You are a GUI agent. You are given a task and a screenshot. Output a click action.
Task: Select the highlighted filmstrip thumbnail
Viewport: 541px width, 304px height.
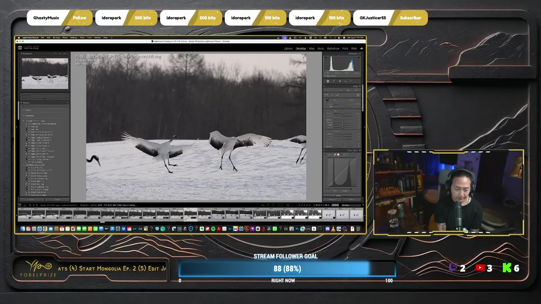[191, 215]
